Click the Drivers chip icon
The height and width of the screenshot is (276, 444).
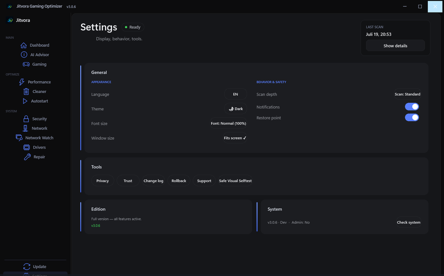(x=27, y=147)
